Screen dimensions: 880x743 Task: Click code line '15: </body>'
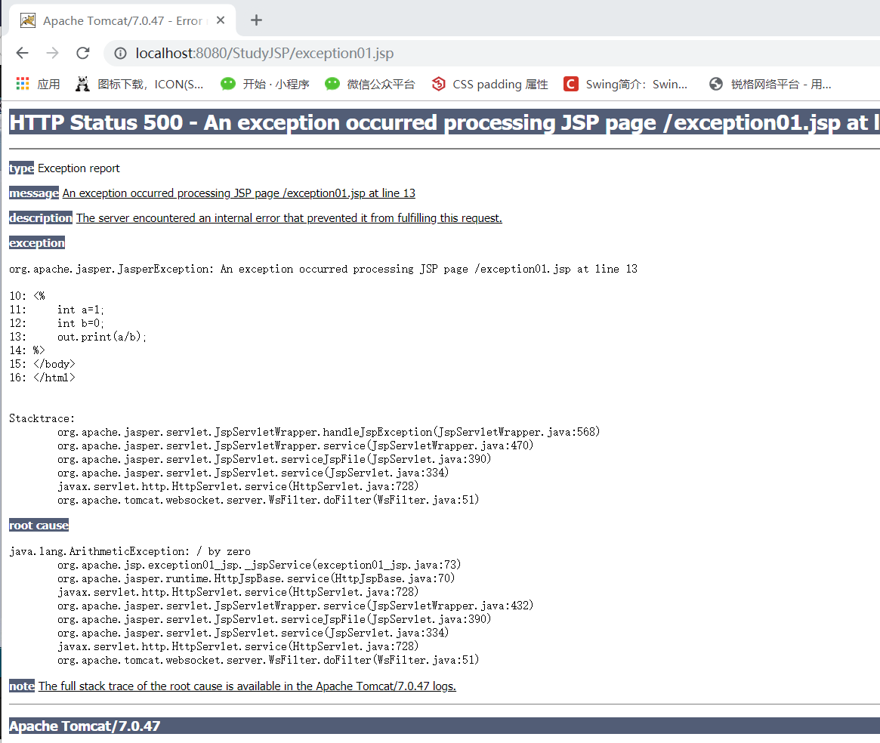click(x=42, y=364)
